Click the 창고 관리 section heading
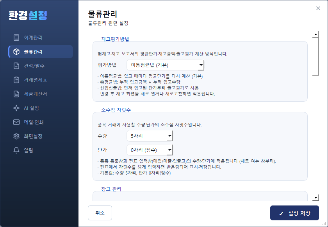 pos(111,189)
